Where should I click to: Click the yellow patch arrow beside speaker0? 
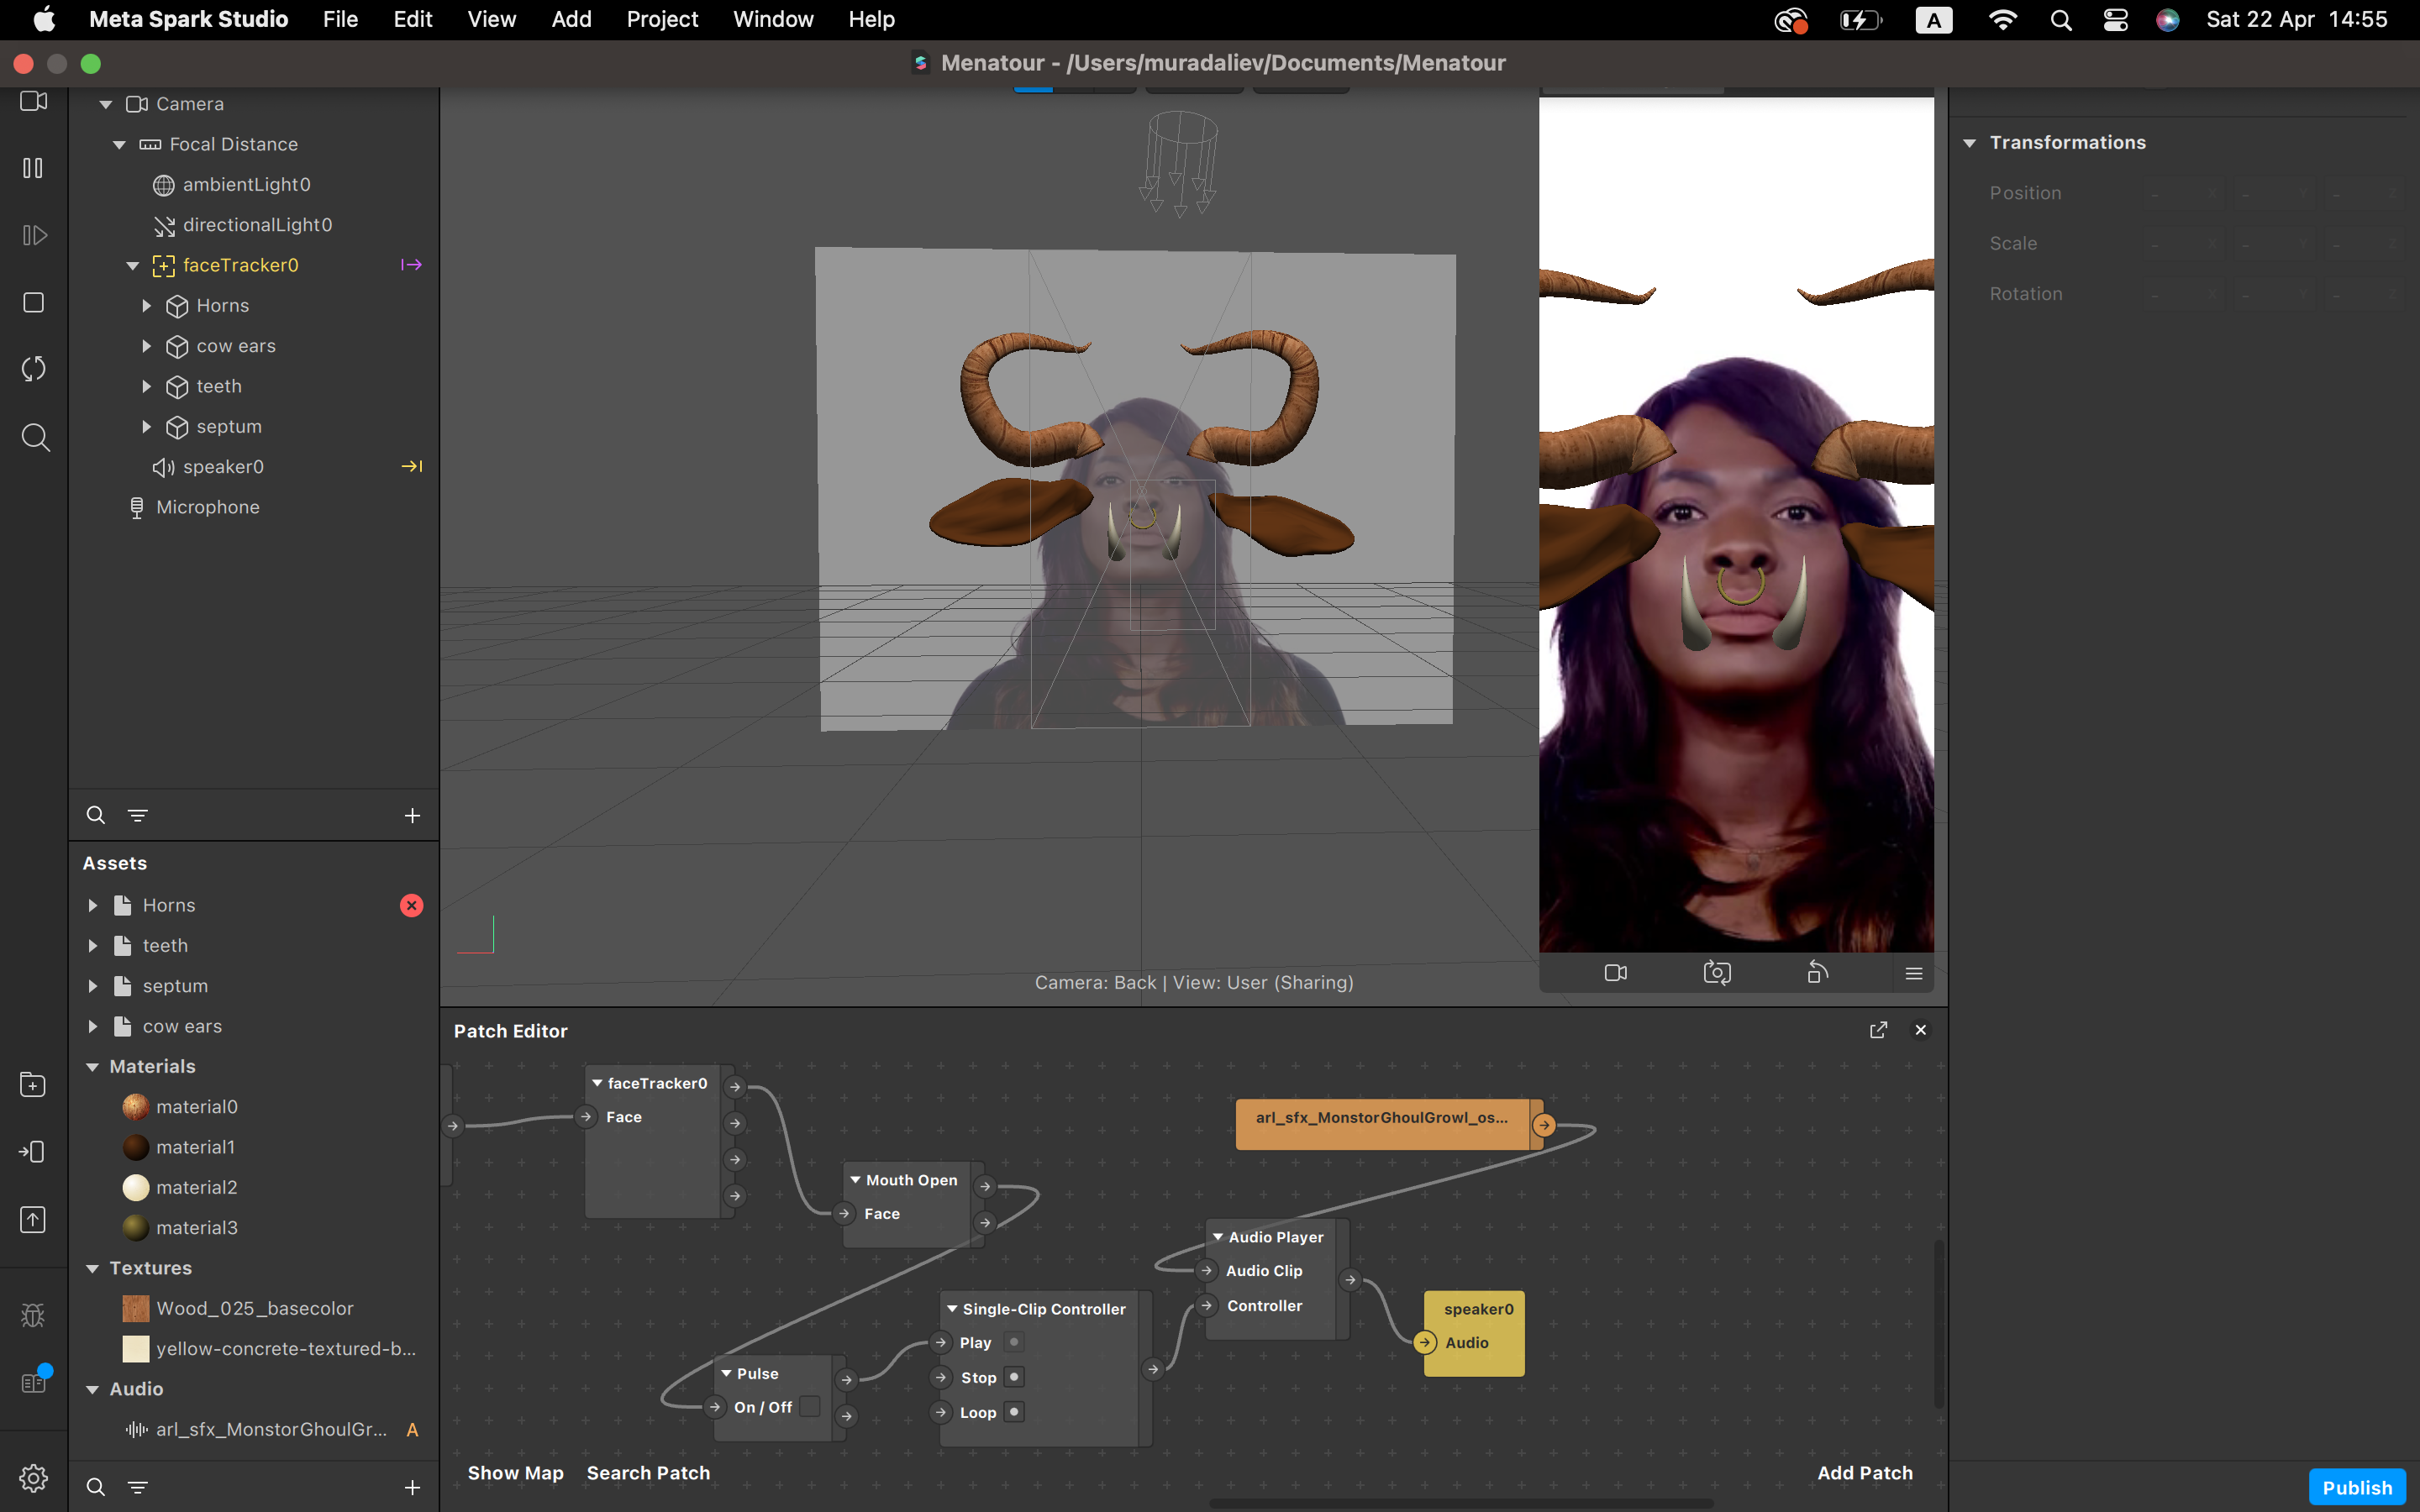(411, 466)
